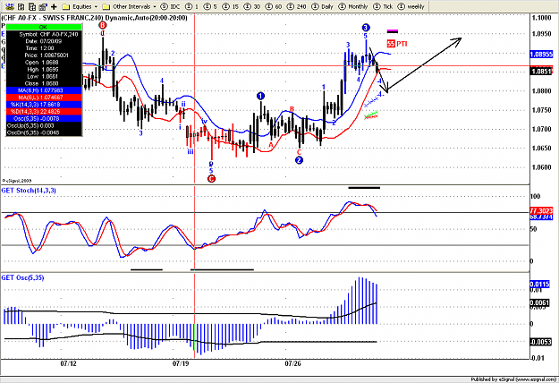The height and width of the screenshot is (383, 559).
Task: Select the IDC symbol button
Action: pyautogui.click(x=171, y=6)
